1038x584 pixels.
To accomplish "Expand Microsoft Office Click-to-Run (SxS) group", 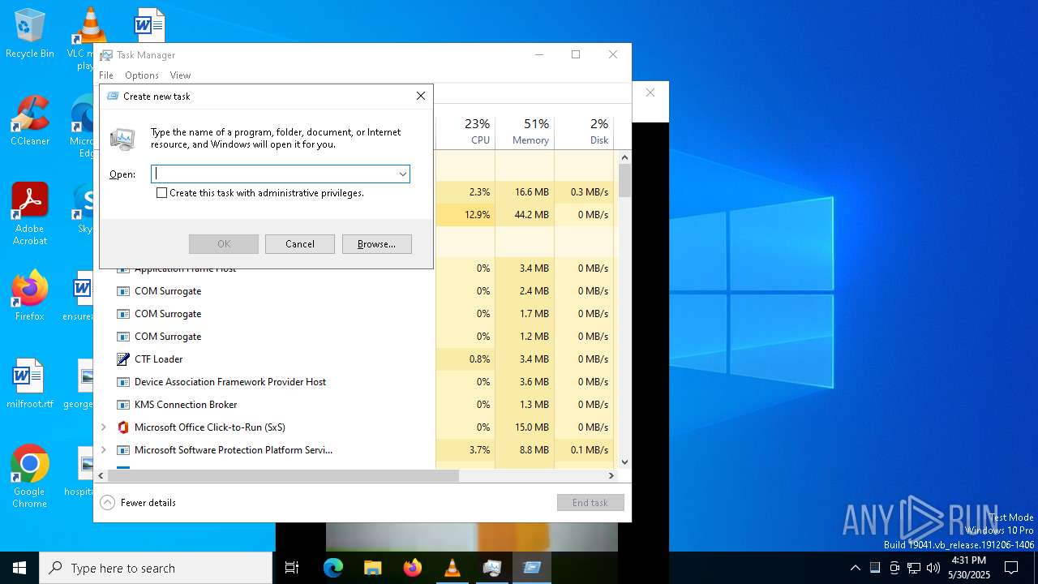I will coord(103,427).
